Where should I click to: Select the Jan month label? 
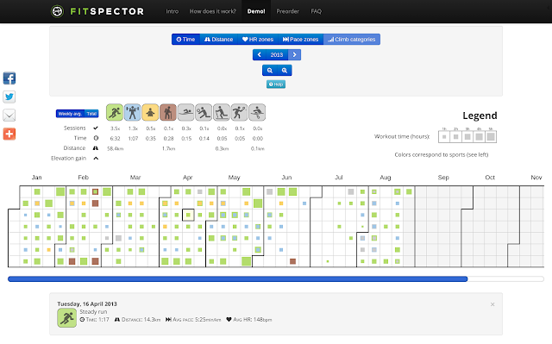coord(36,178)
